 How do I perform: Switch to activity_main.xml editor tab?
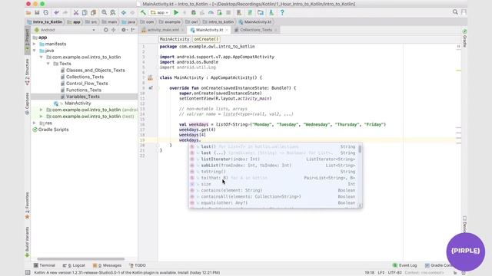163,30
